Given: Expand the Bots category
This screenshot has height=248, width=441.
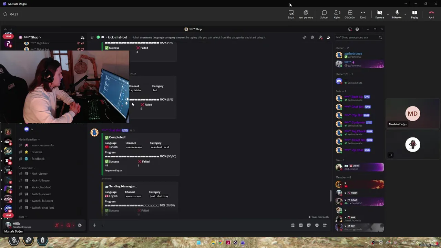Looking at the screenshot, I should pos(22,217).
